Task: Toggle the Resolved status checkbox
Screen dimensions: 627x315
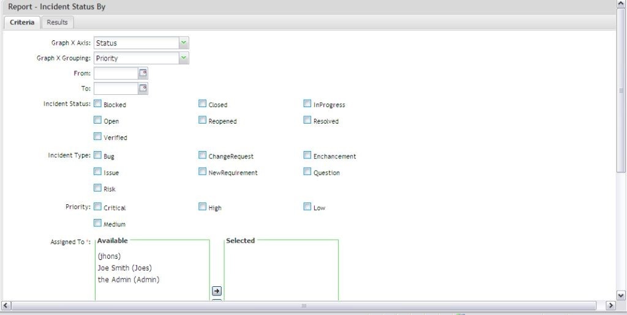Action: (307, 120)
